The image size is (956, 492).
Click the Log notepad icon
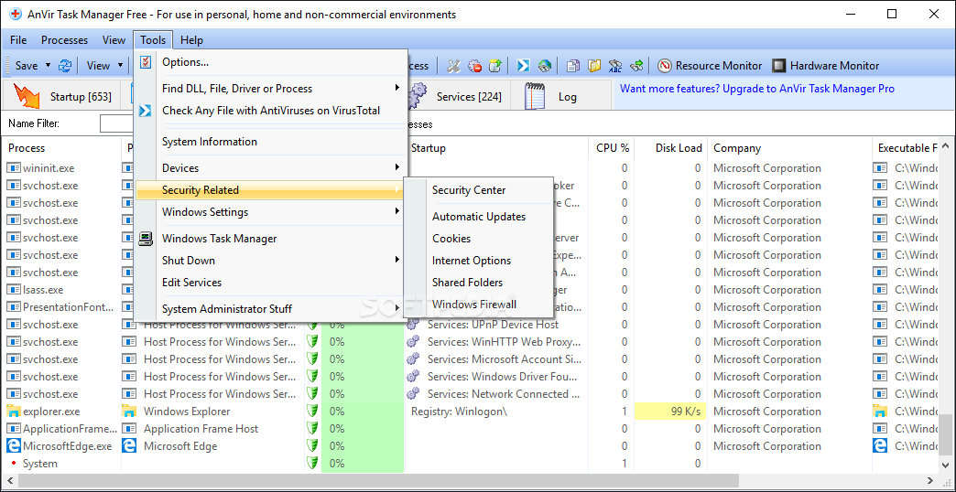click(535, 96)
